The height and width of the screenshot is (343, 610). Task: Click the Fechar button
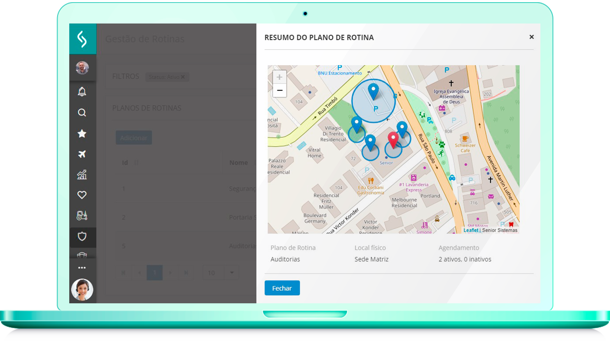point(282,288)
